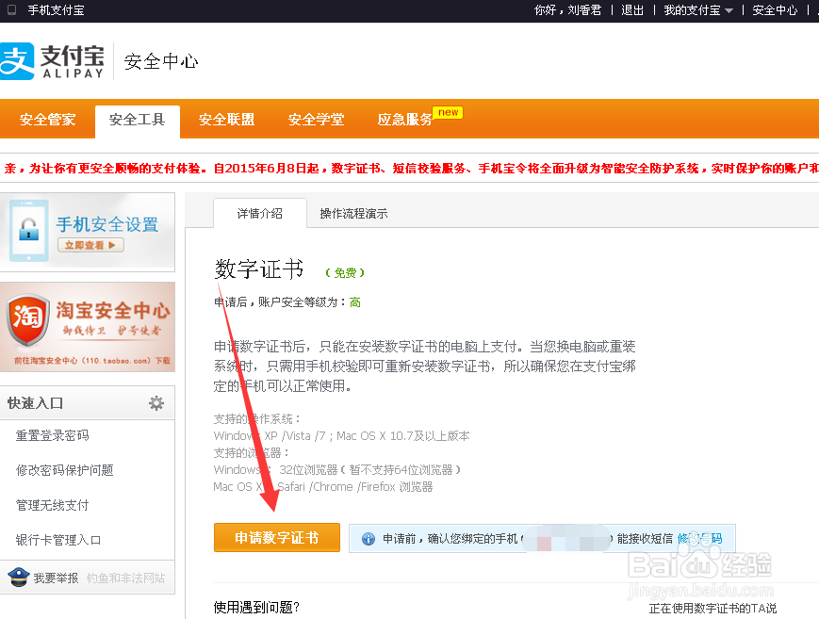Click the 申请数字证书 orange button

tap(277, 538)
